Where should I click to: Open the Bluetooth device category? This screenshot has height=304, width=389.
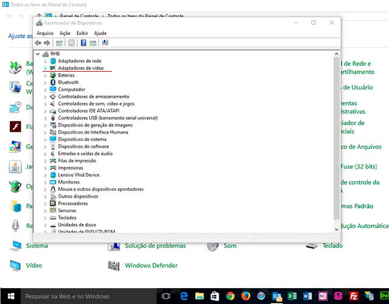pos(67,82)
